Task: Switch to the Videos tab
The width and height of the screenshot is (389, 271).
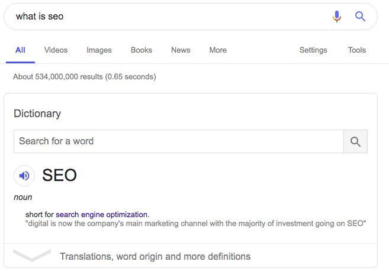Action: click(x=56, y=50)
